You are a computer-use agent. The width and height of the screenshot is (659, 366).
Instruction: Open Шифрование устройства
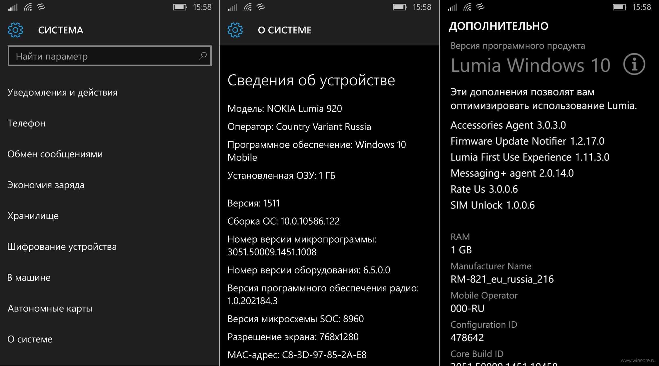62,247
